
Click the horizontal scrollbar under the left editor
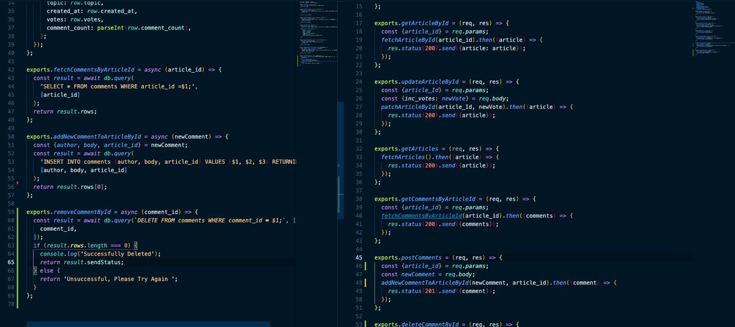148,324
